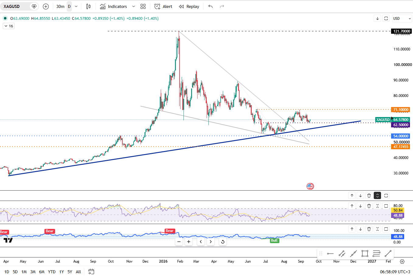Toggle the auto-fit price scale button
Screen dimensions: 413x276
[386, 19]
